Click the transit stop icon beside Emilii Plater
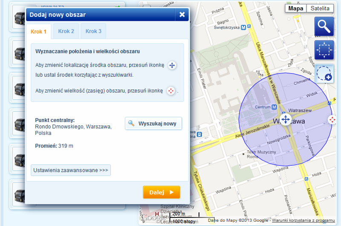This screenshot has height=226, width=341. tap(199, 135)
